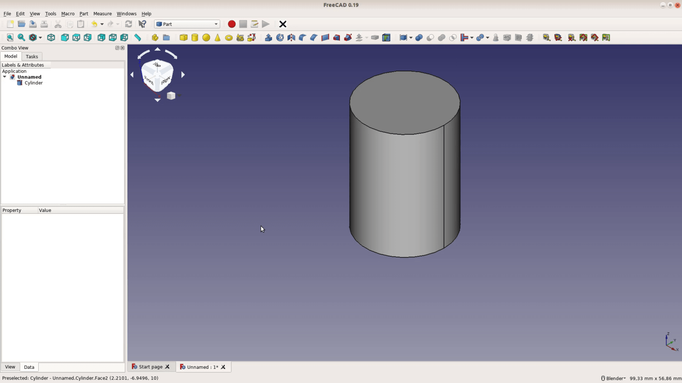Create a cube solid primitive

(183, 38)
